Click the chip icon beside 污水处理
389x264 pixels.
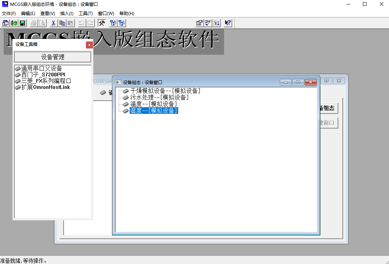(x=126, y=98)
